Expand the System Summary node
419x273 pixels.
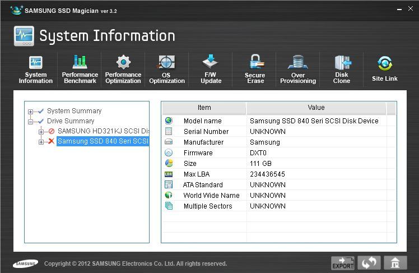[30, 112]
